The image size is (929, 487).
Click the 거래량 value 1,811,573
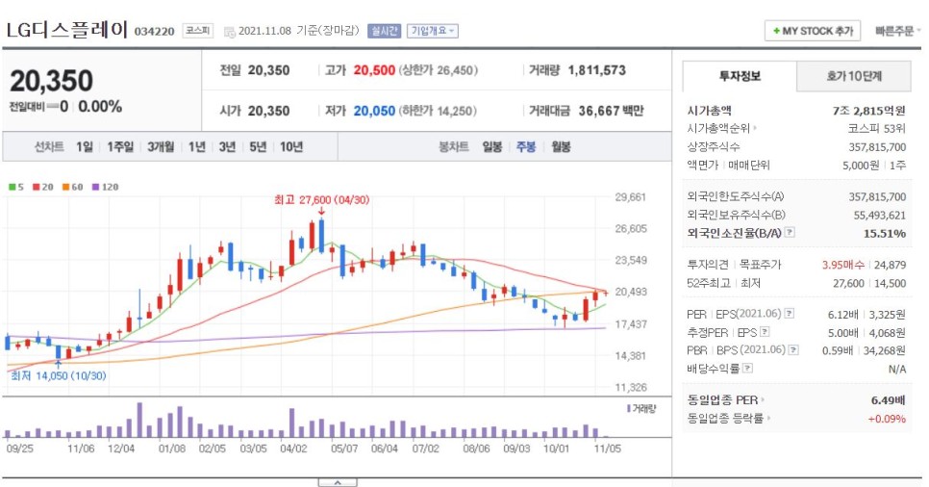(596, 70)
